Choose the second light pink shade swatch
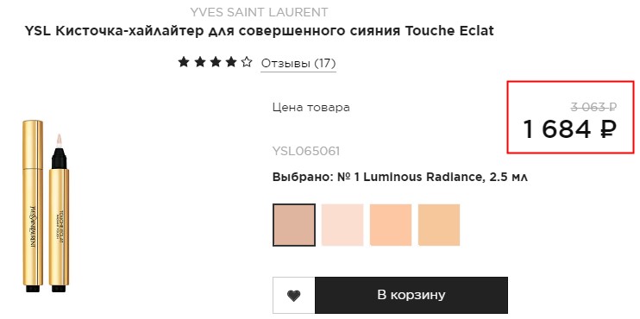 [342, 225]
